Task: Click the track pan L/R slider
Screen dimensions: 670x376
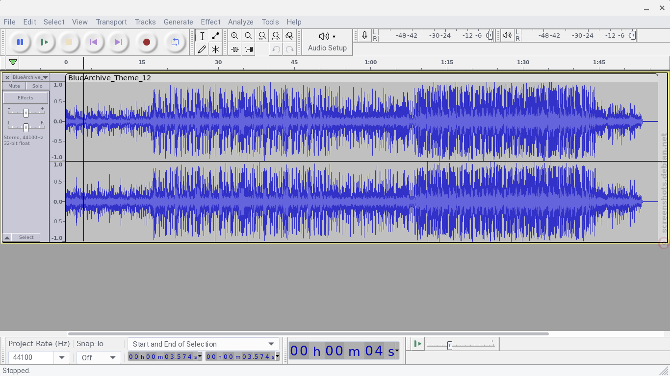Action: point(26,127)
